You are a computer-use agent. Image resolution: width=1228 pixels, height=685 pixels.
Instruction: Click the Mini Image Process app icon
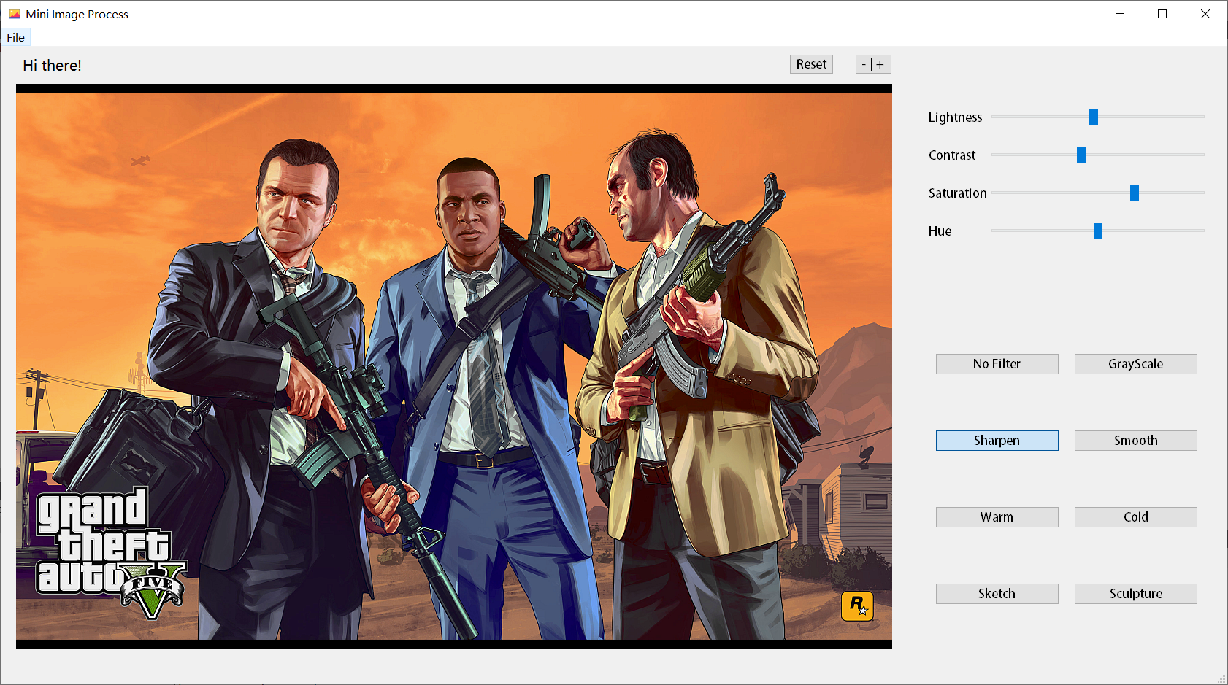click(15, 14)
